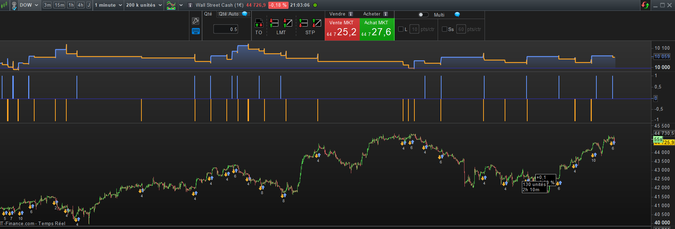The height and width of the screenshot is (229, 675).
Task: Click the -0,18 % change badge
Action: (x=278, y=5)
